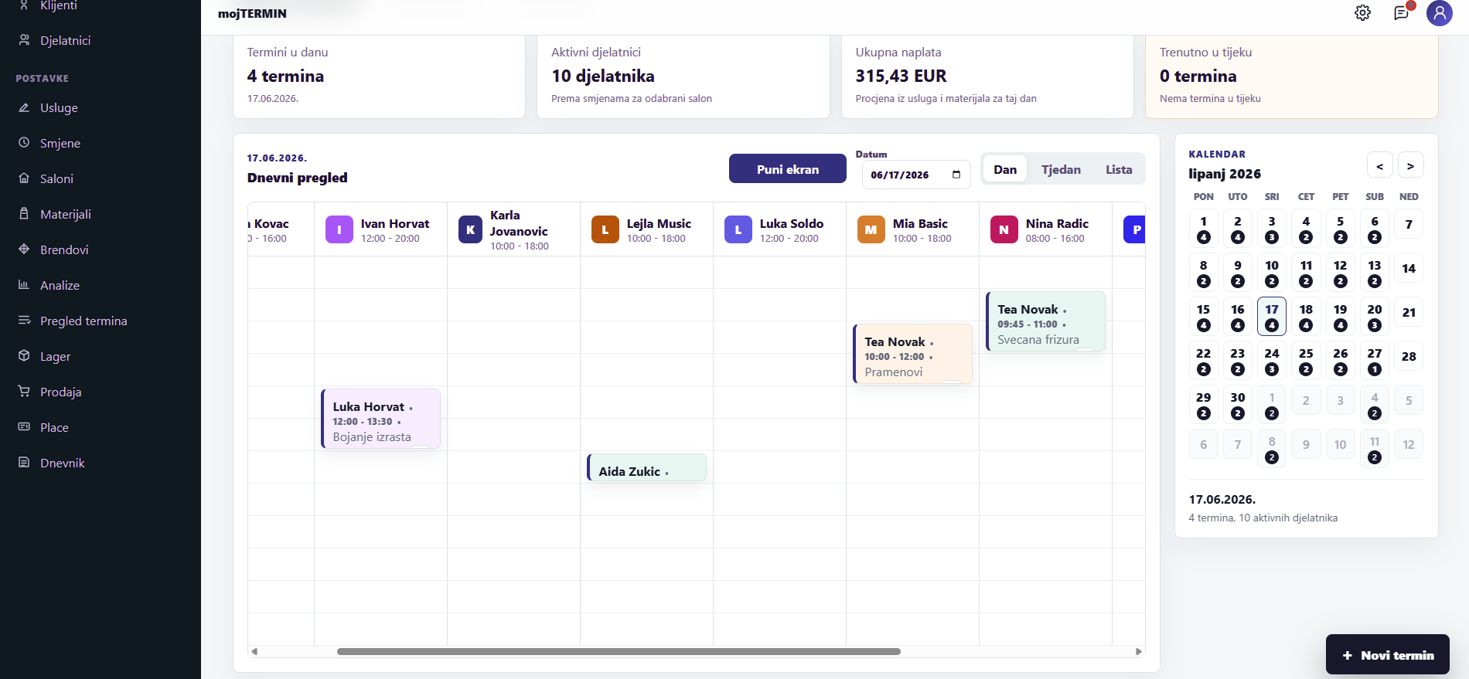This screenshot has height=679, width=1469.
Task: Select day 17 in the calendar
Action: pos(1271,316)
